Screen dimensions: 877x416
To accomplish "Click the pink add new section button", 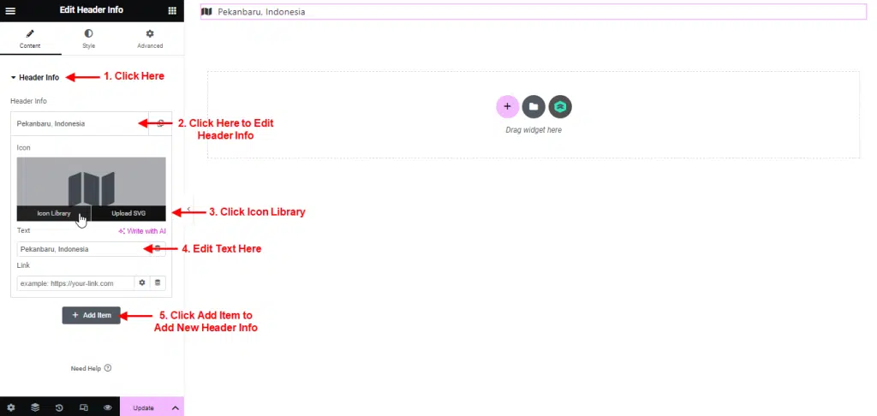I will pyautogui.click(x=507, y=106).
